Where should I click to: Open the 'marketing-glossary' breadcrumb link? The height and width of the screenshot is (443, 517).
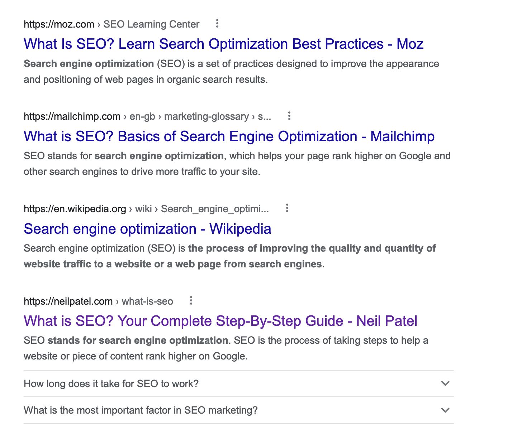pos(206,116)
